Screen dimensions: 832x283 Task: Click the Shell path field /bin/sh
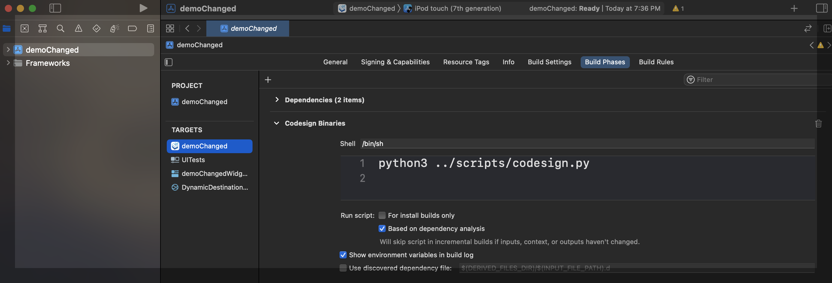click(x=587, y=144)
